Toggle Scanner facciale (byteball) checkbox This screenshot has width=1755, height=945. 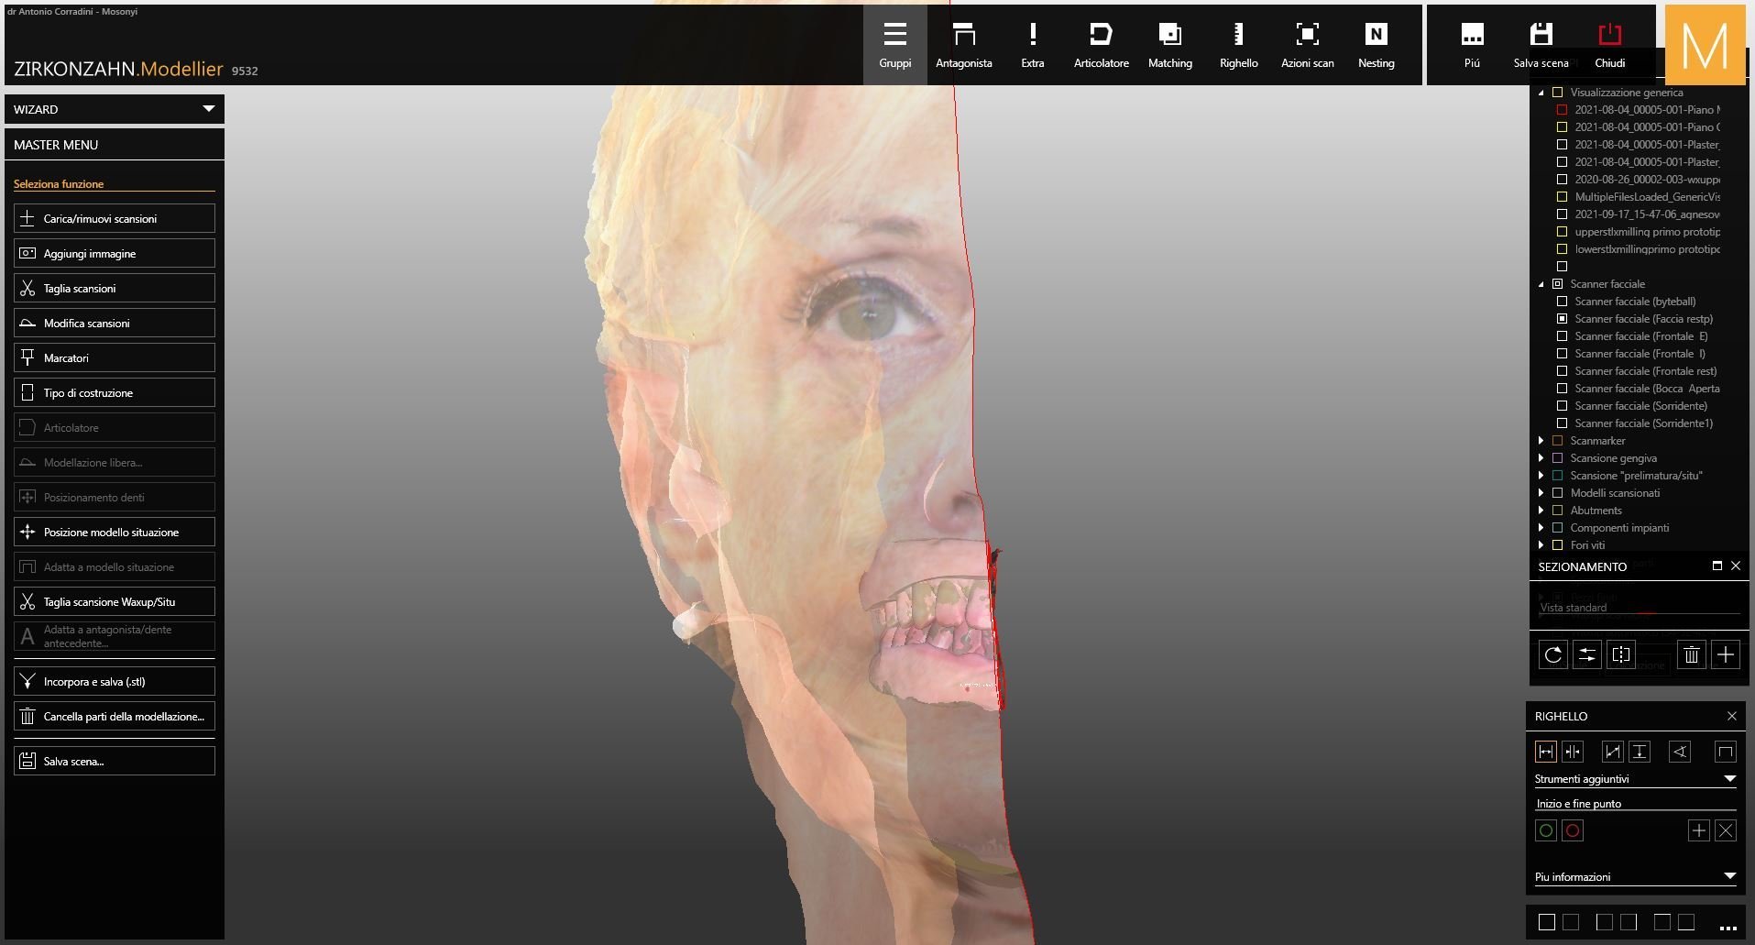(x=1562, y=302)
